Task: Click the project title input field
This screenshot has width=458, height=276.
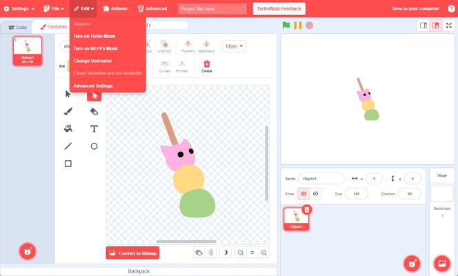Action: pyautogui.click(x=212, y=9)
